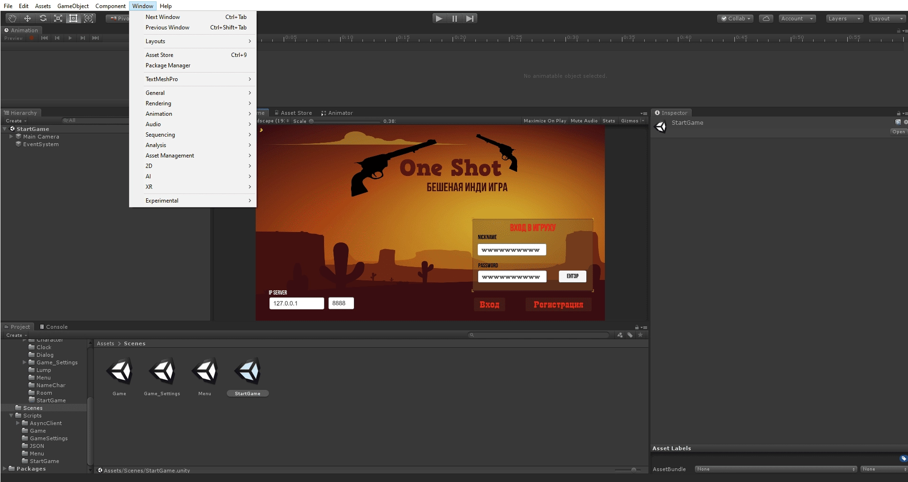Open the cloud services icon
This screenshot has width=908, height=482.
[766, 19]
